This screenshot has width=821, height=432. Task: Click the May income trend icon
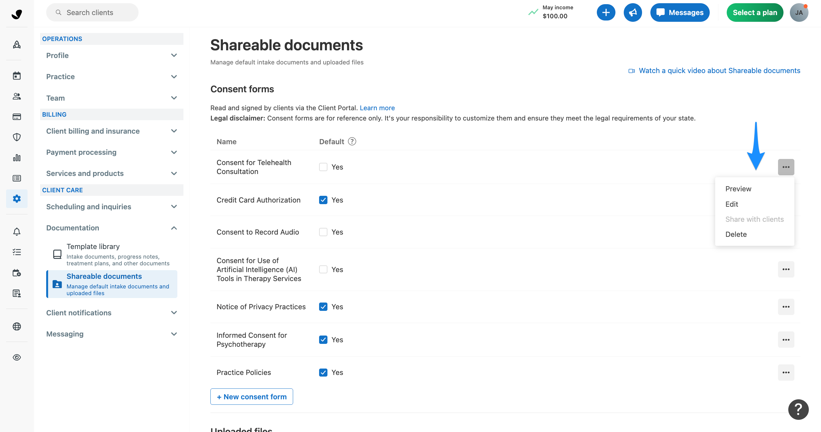[x=533, y=12]
